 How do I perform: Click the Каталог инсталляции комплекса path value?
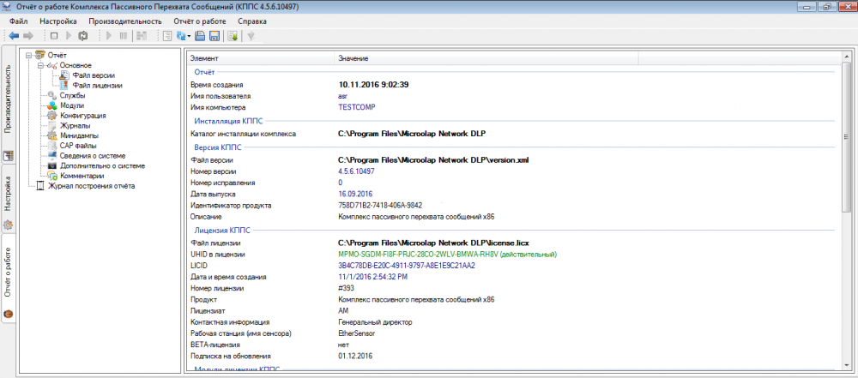[x=412, y=134]
